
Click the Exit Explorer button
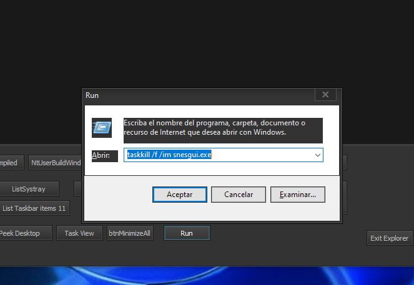click(390, 238)
